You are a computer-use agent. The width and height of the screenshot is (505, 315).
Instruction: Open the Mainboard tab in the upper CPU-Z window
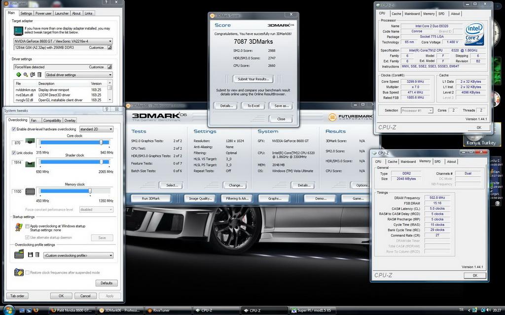pos(412,13)
